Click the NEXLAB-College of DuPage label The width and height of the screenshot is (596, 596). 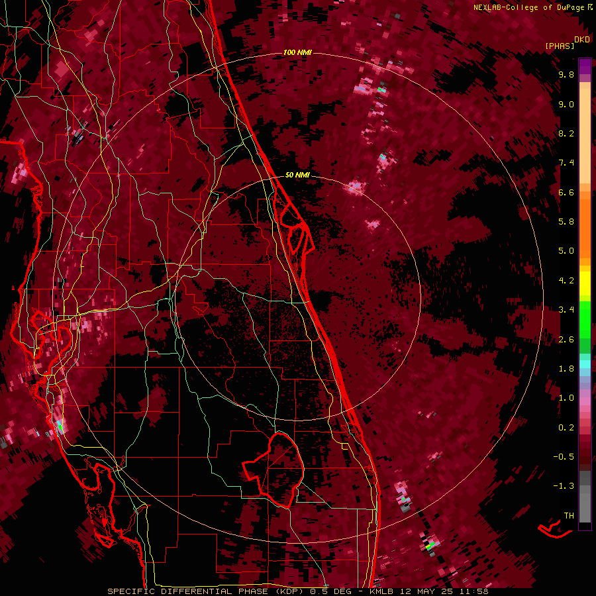(528, 7)
